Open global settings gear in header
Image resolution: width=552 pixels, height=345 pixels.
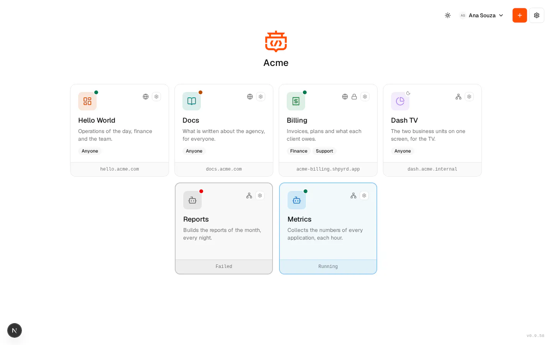[x=537, y=15]
